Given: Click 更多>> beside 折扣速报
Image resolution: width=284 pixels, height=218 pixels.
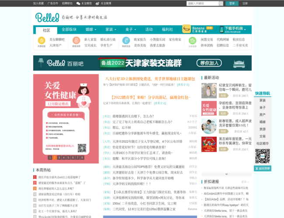Looking at the screenshot, I should (245, 182).
